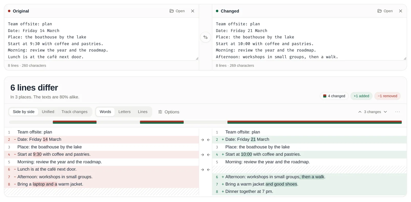Grab the Changed text area resize handle

click(405, 59)
